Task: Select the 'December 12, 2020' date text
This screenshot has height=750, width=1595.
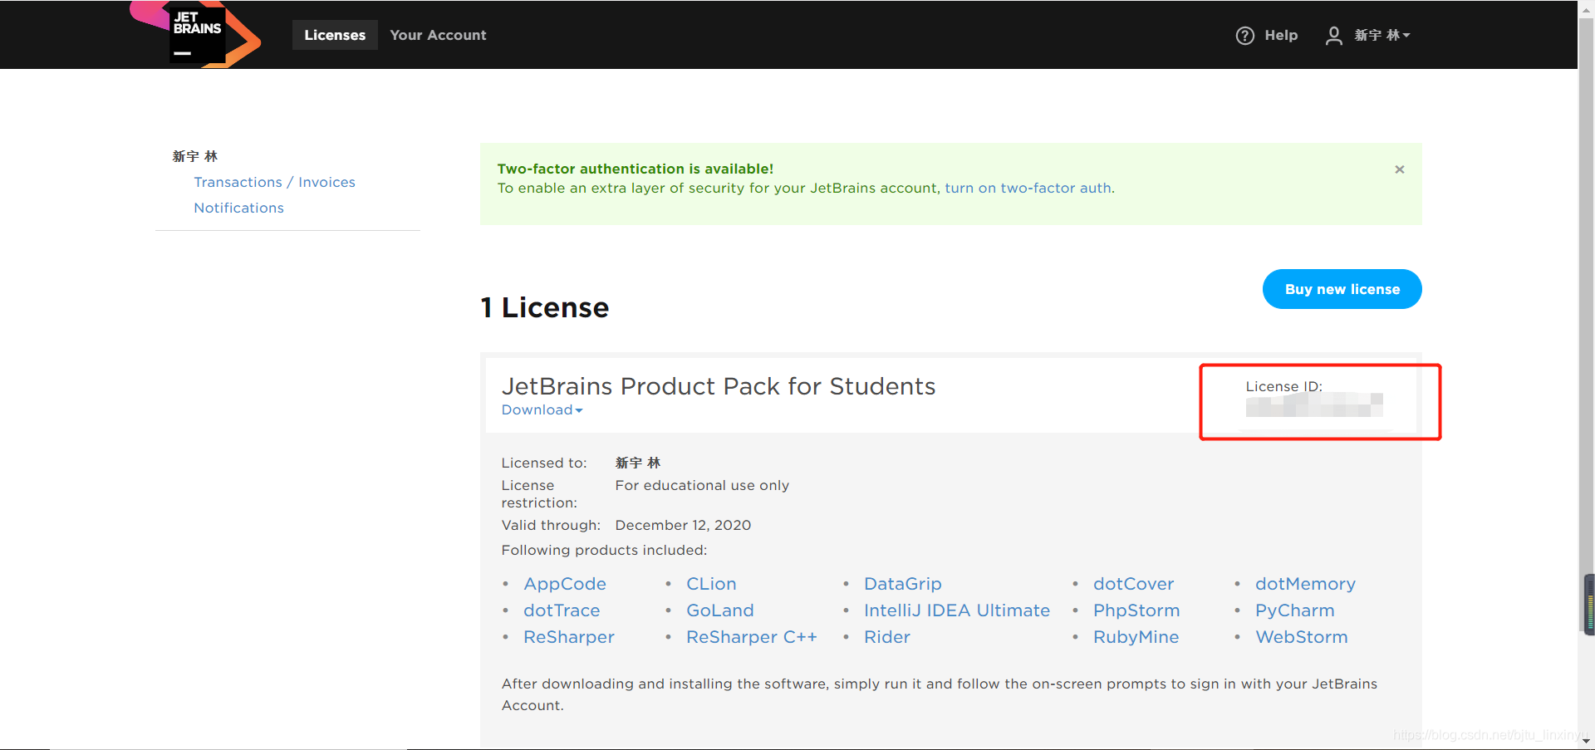Action: 683,525
